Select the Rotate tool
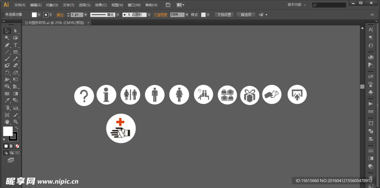 coord(7,73)
